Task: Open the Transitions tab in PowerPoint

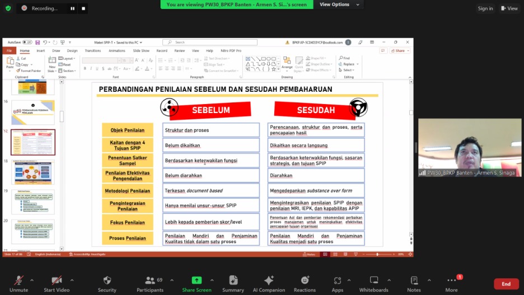Action: point(93,50)
